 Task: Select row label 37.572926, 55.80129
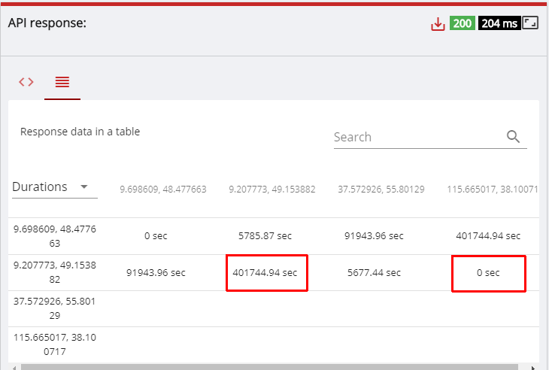[x=55, y=308]
